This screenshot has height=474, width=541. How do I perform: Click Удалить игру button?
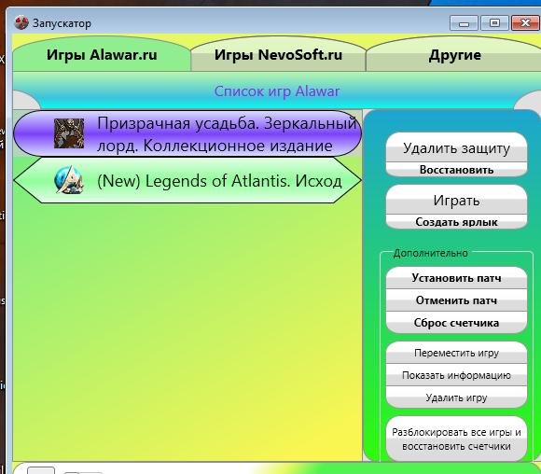(456, 397)
